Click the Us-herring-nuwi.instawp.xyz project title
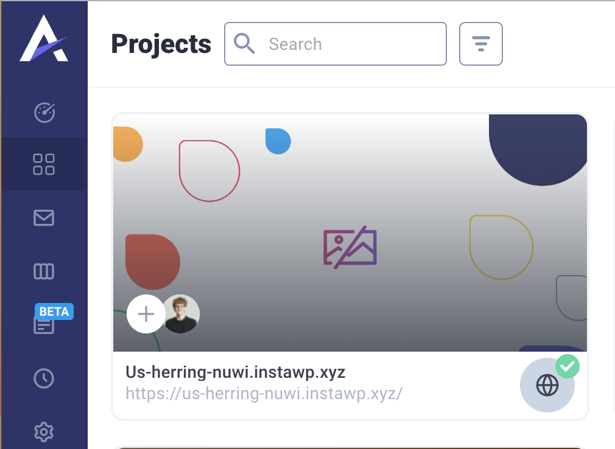615x449 pixels. pyautogui.click(x=235, y=372)
